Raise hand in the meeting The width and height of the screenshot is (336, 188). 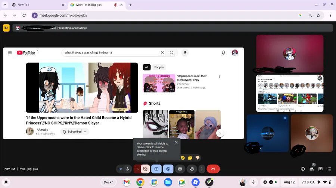(192, 169)
